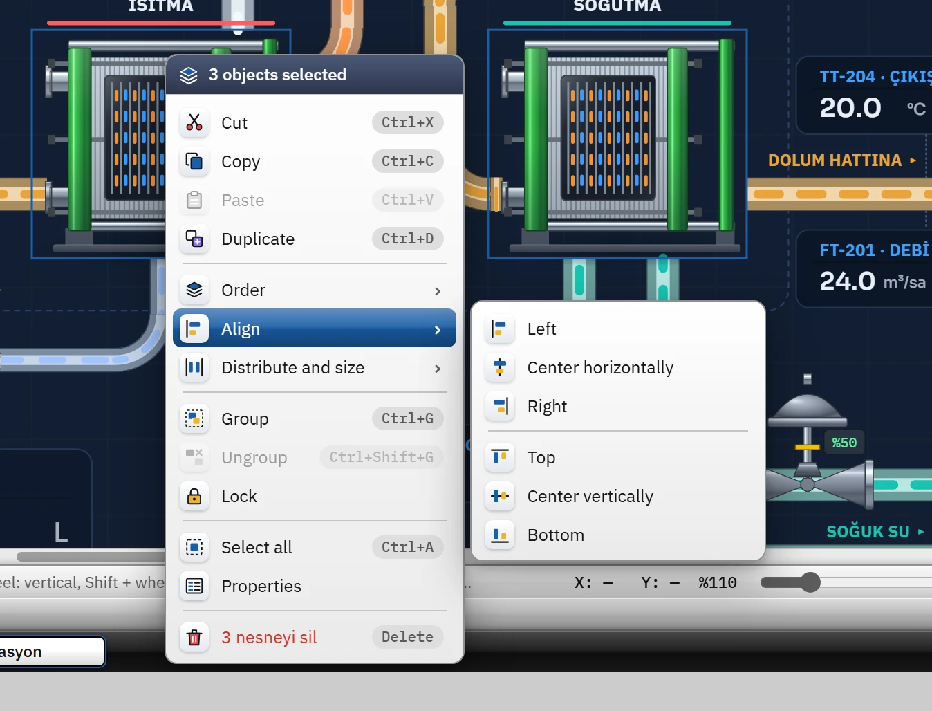Click the Order layers icon

click(194, 290)
